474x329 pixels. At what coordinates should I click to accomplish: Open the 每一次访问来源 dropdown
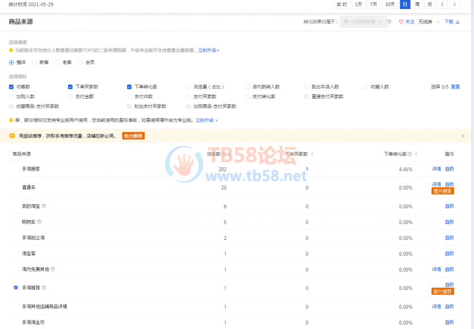point(363,22)
